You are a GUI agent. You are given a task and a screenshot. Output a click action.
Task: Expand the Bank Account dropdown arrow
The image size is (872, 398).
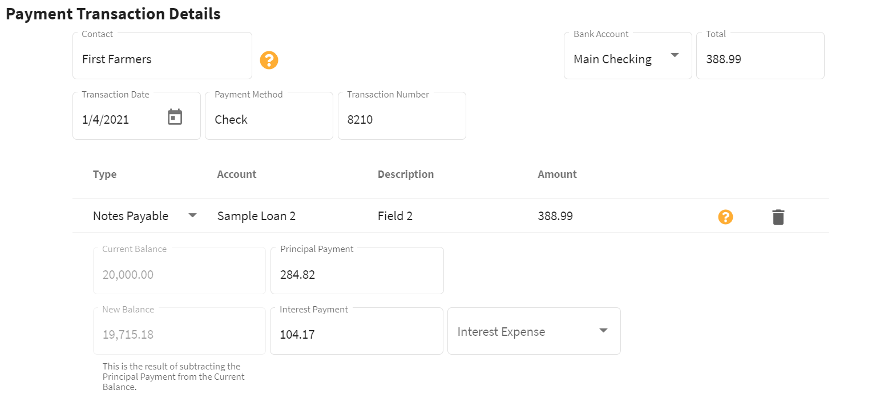click(675, 55)
